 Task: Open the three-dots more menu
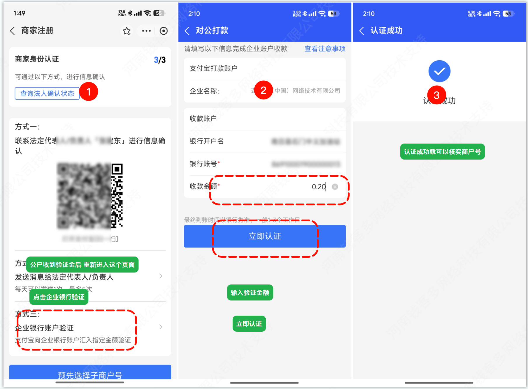(146, 31)
